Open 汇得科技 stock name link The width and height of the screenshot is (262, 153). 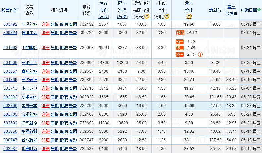[29, 24]
